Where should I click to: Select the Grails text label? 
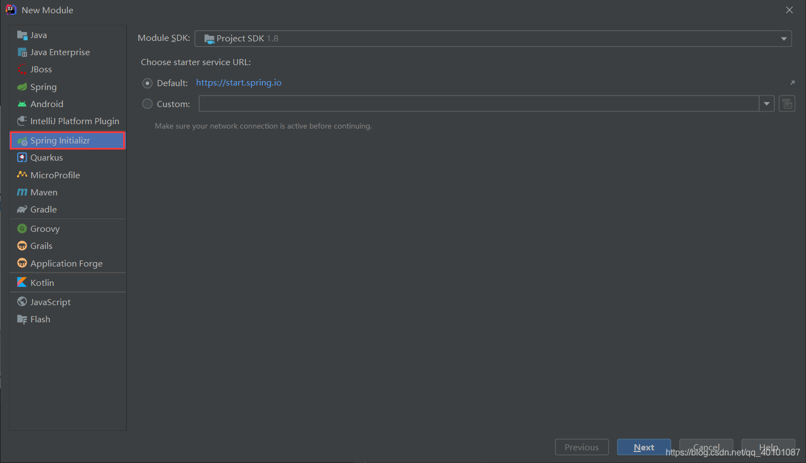click(x=41, y=246)
